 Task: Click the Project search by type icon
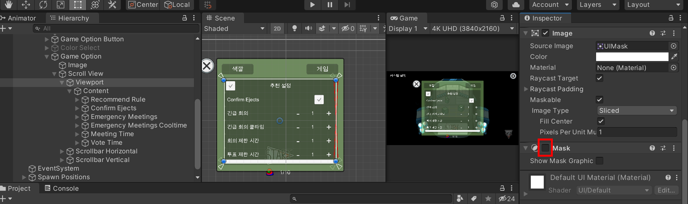pyautogui.click(x=460, y=199)
